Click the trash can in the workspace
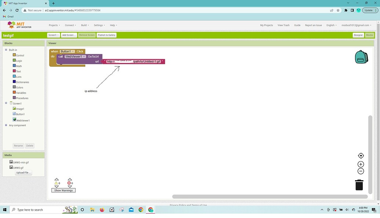The height and width of the screenshot is (218, 380). tap(359, 185)
